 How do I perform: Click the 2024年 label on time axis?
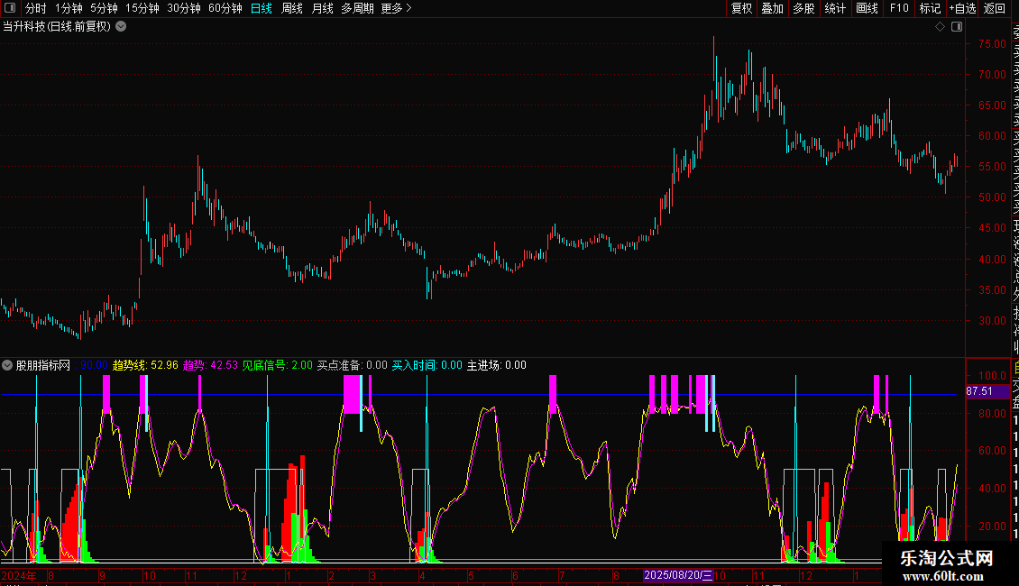click(19, 575)
